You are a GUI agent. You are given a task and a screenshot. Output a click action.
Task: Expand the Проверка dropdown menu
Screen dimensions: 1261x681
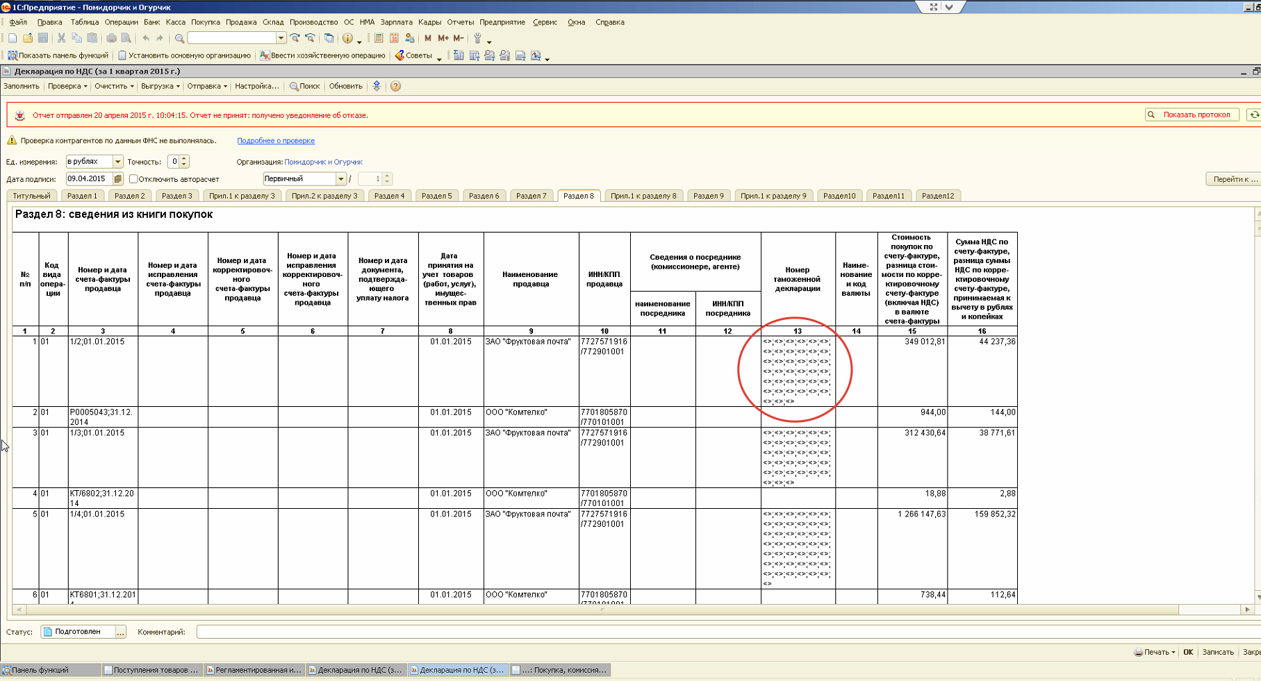point(67,86)
